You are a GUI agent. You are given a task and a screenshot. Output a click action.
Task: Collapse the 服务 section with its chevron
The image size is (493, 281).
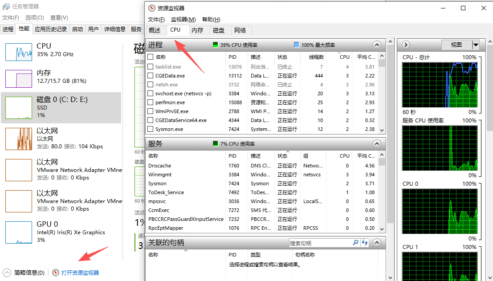[x=377, y=144]
